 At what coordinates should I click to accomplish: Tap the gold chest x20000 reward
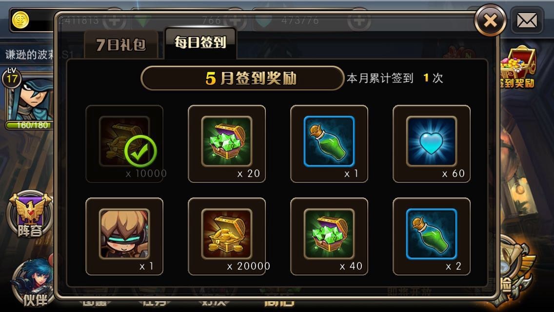pyautogui.click(x=226, y=236)
